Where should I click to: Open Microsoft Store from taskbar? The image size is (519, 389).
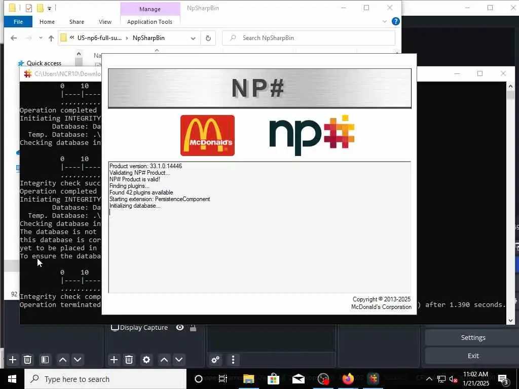pyautogui.click(x=273, y=379)
